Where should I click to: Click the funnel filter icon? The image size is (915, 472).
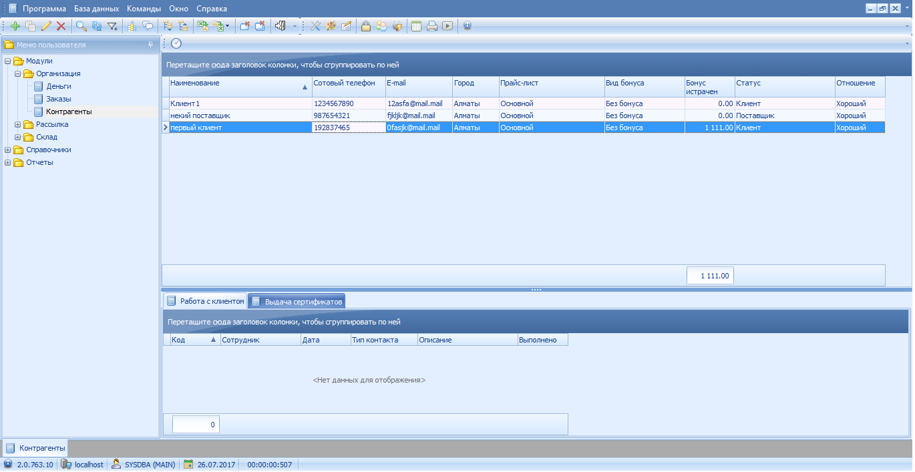coord(112,26)
